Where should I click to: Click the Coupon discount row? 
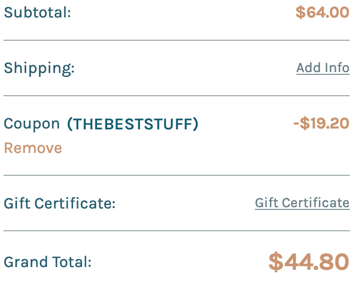tap(177, 124)
